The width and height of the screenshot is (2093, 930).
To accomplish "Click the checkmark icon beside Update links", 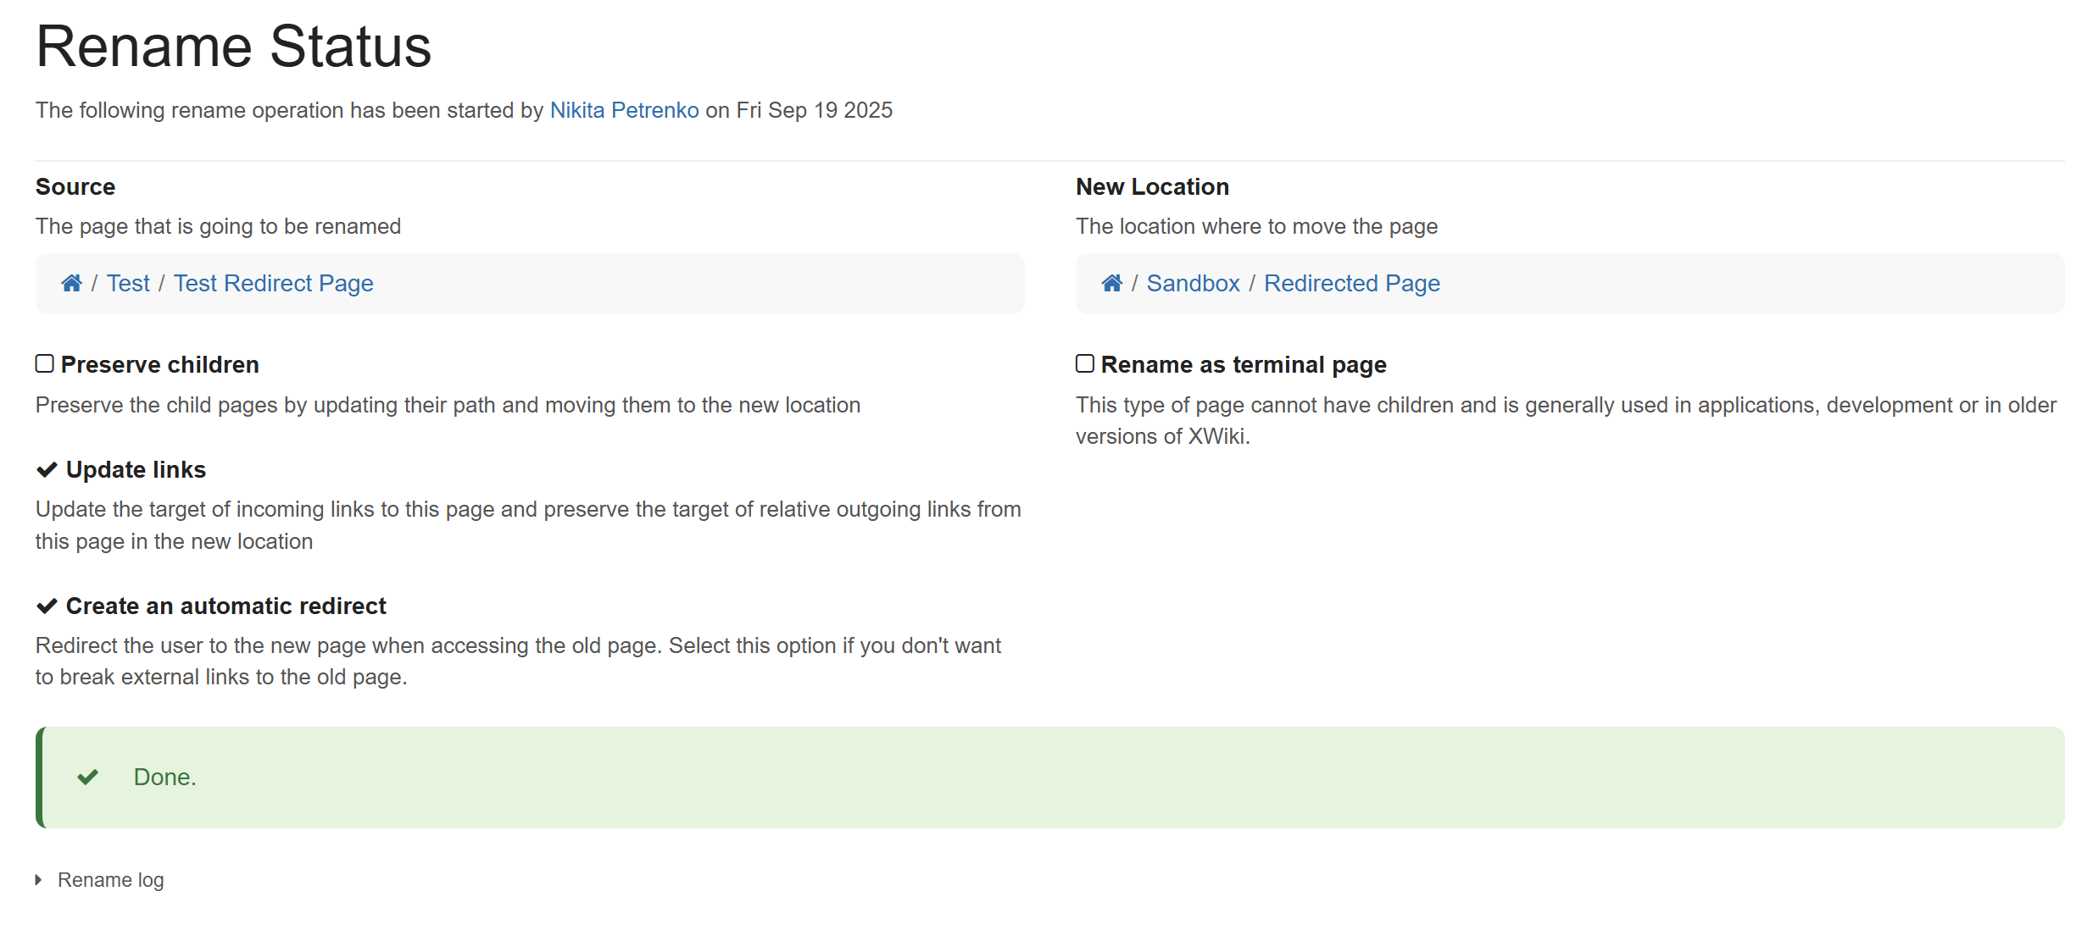I will [x=47, y=469].
